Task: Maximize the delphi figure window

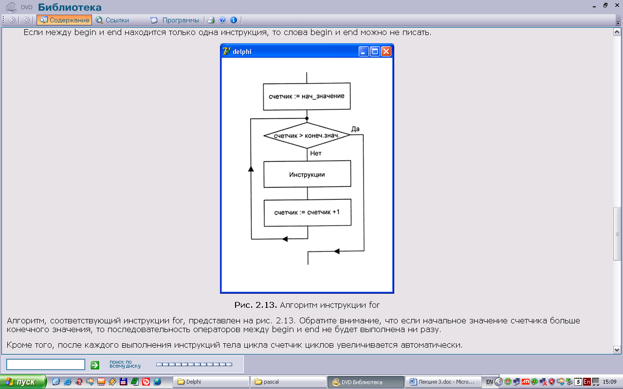Action: 375,51
